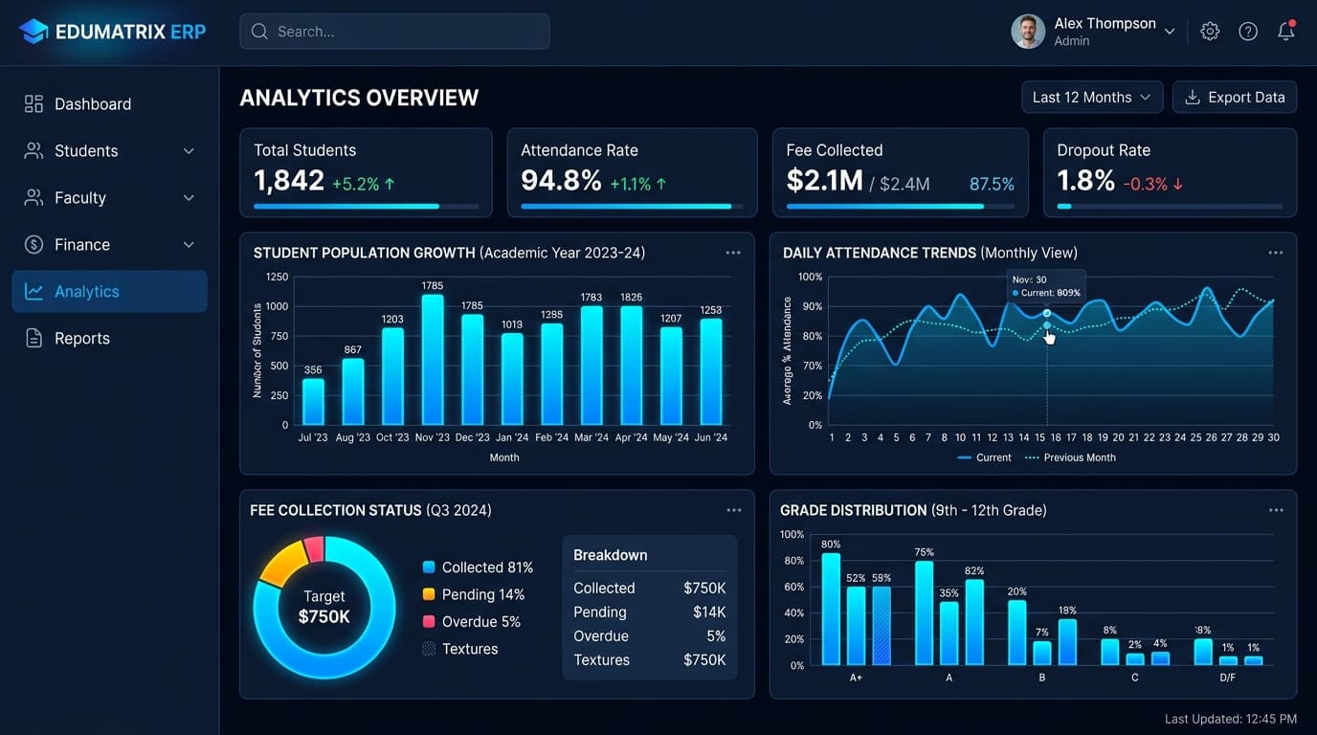This screenshot has height=735, width=1317.
Task: Click the Collected 81% legend swatch
Action: click(x=429, y=568)
